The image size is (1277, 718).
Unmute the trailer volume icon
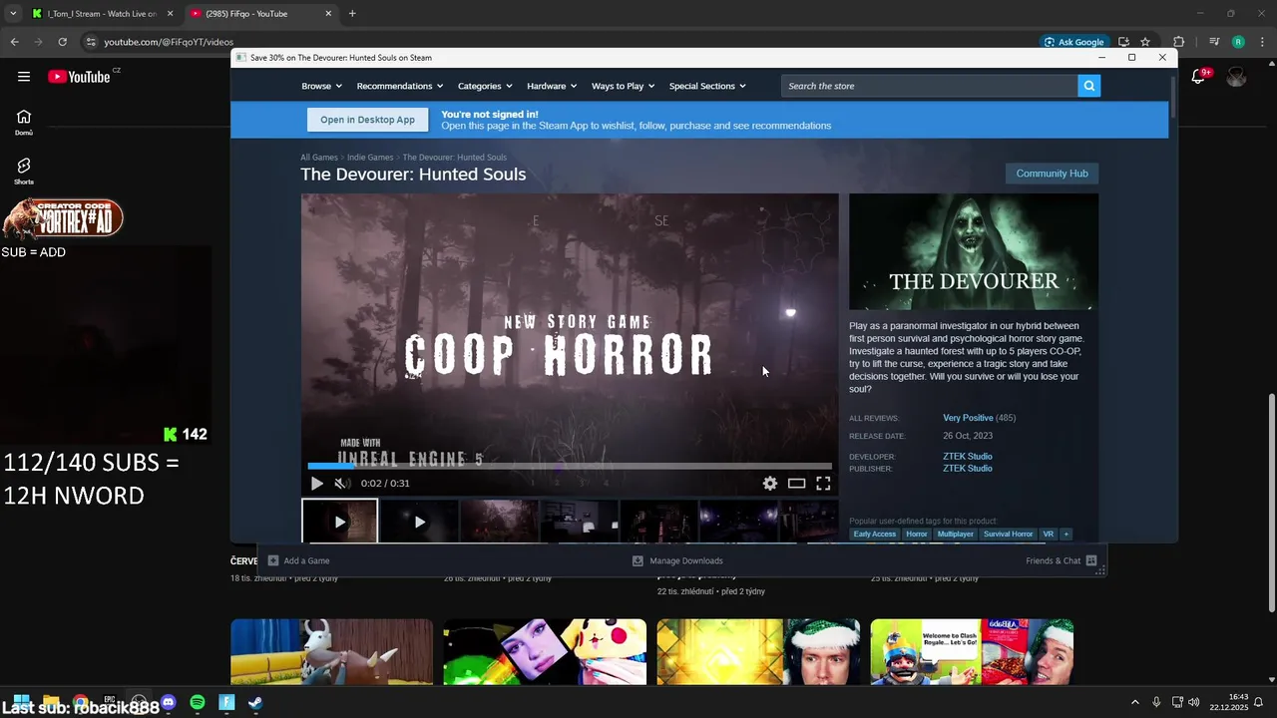pyautogui.click(x=341, y=484)
